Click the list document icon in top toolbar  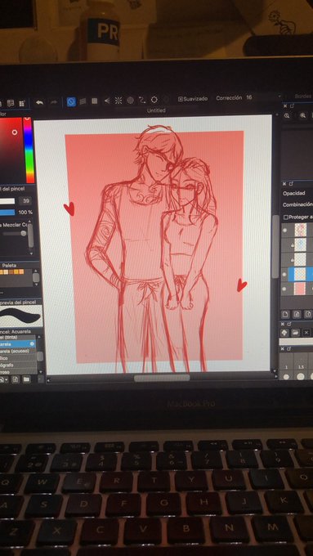11,103
